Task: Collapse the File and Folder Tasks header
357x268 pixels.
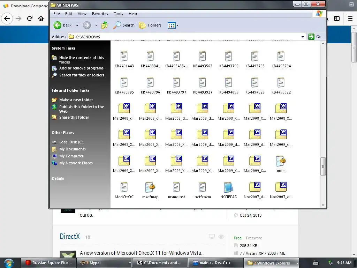Action: point(70,90)
